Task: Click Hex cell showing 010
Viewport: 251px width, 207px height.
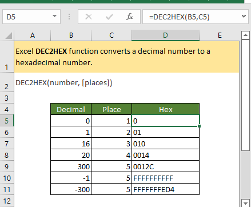Action: point(165,144)
